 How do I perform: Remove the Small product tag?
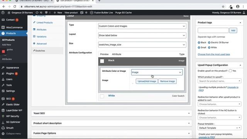(x=199, y=47)
